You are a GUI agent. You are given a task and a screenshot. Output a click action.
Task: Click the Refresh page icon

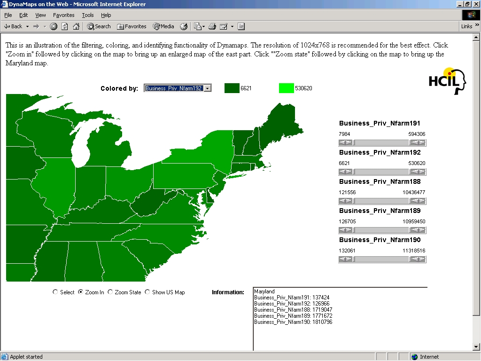click(x=65, y=26)
